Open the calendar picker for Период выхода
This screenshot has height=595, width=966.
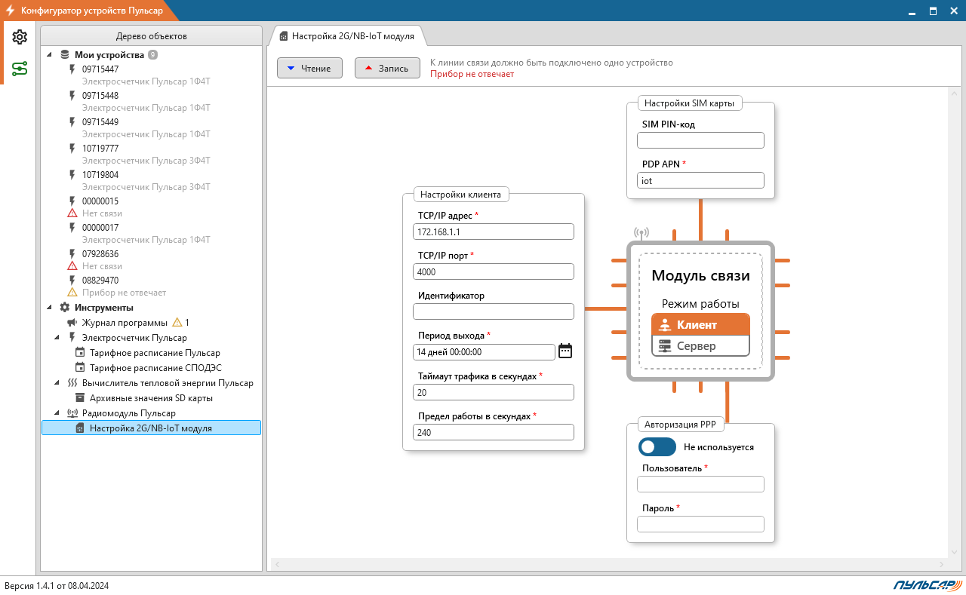(x=565, y=351)
